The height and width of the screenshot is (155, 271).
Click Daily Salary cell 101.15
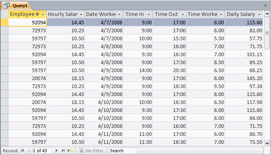coord(244,54)
